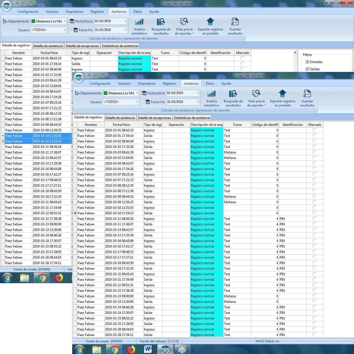Open Ayuda menu in the front window

click(x=226, y=84)
